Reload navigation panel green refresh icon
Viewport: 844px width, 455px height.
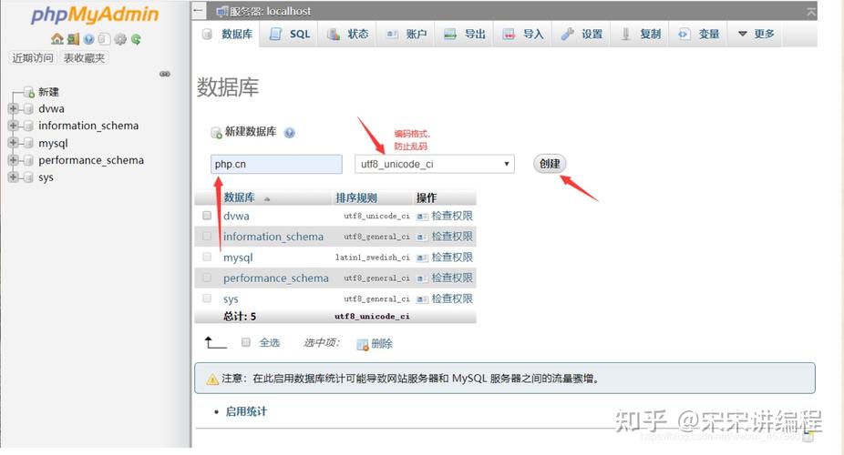pos(136,39)
